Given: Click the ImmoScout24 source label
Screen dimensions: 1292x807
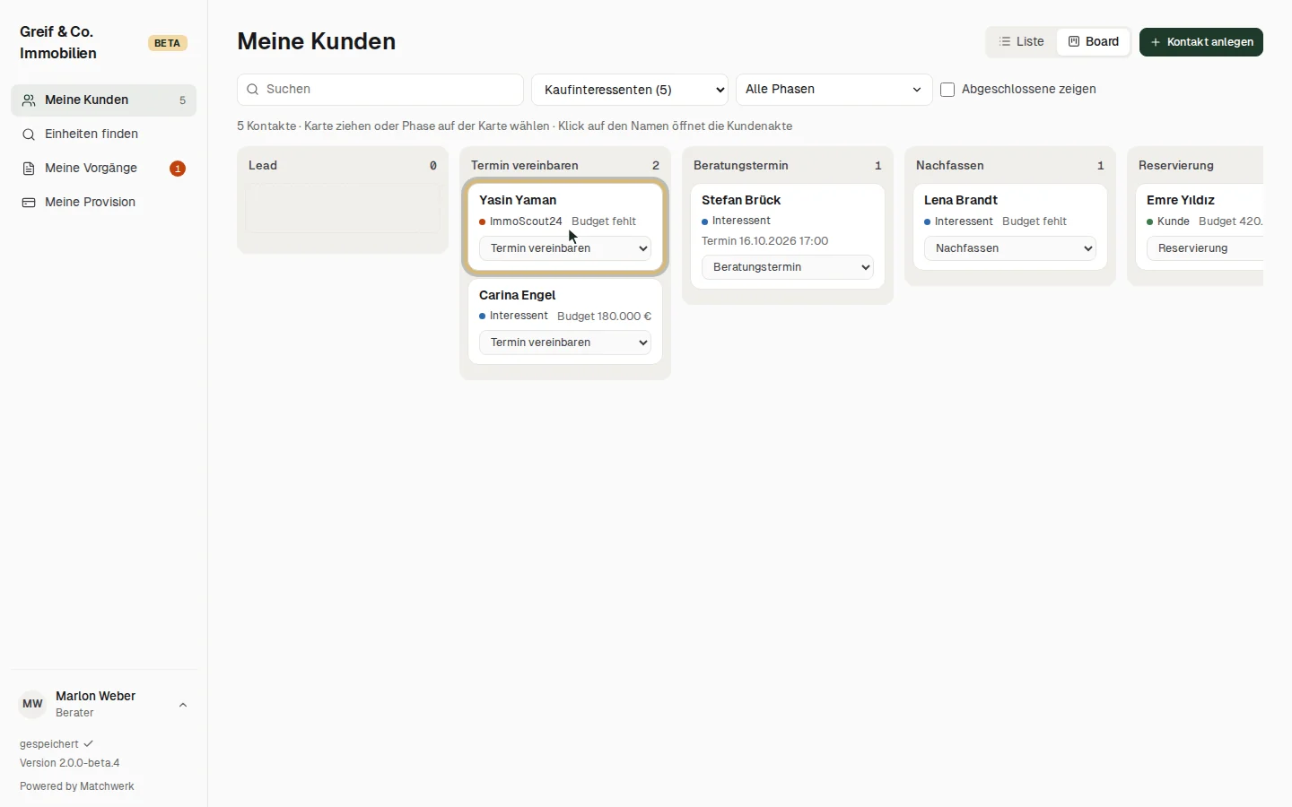Looking at the screenshot, I should [526, 221].
